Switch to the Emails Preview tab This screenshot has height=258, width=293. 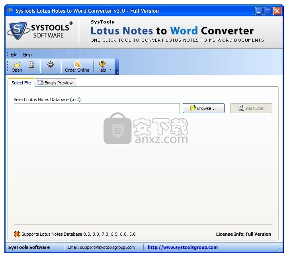56,83
